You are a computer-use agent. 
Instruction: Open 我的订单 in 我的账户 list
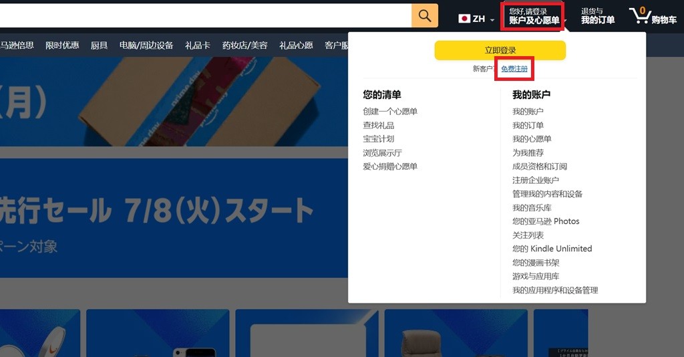point(528,125)
